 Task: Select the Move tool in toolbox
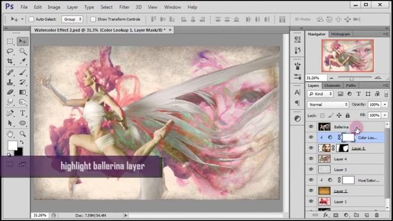click(23, 41)
